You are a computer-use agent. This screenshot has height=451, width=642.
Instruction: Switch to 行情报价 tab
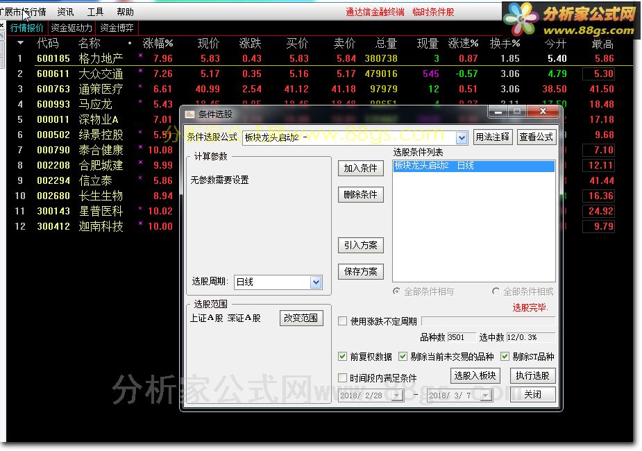tap(26, 28)
